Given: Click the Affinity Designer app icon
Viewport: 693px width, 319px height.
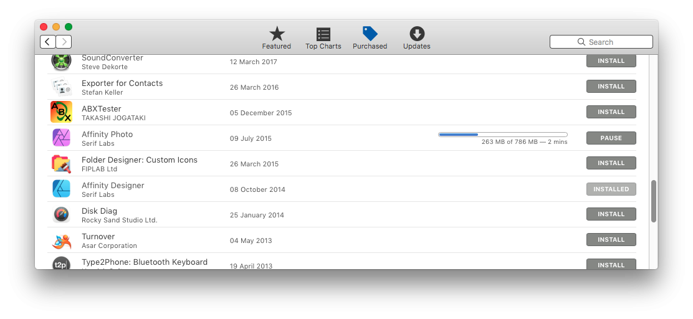Looking at the screenshot, I should pyautogui.click(x=61, y=189).
